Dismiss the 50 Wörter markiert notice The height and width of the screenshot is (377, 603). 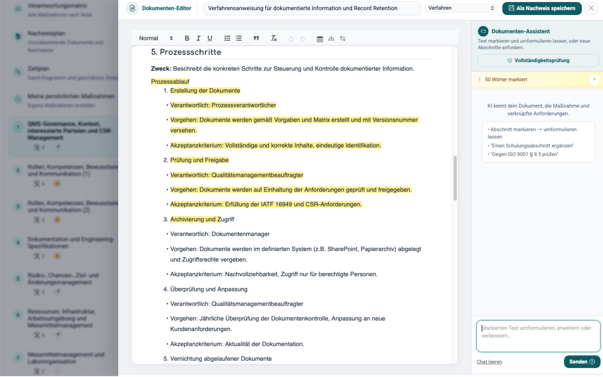click(594, 79)
